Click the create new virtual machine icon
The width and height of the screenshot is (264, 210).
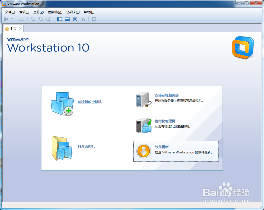62,104
